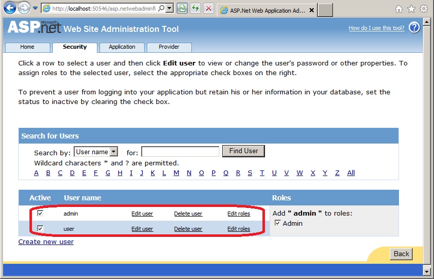Open the recent pages dropdown arrow
Viewport: 434px width, 279px height.
pyautogui.click(x=35, y=8)
